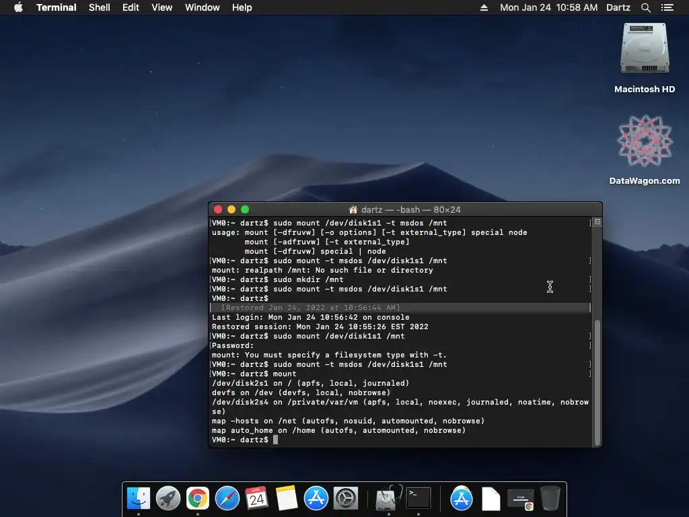The width and height of the screenshot is (689, 517).
Task: Open the Help menu
Action: (x=242, y=7)
